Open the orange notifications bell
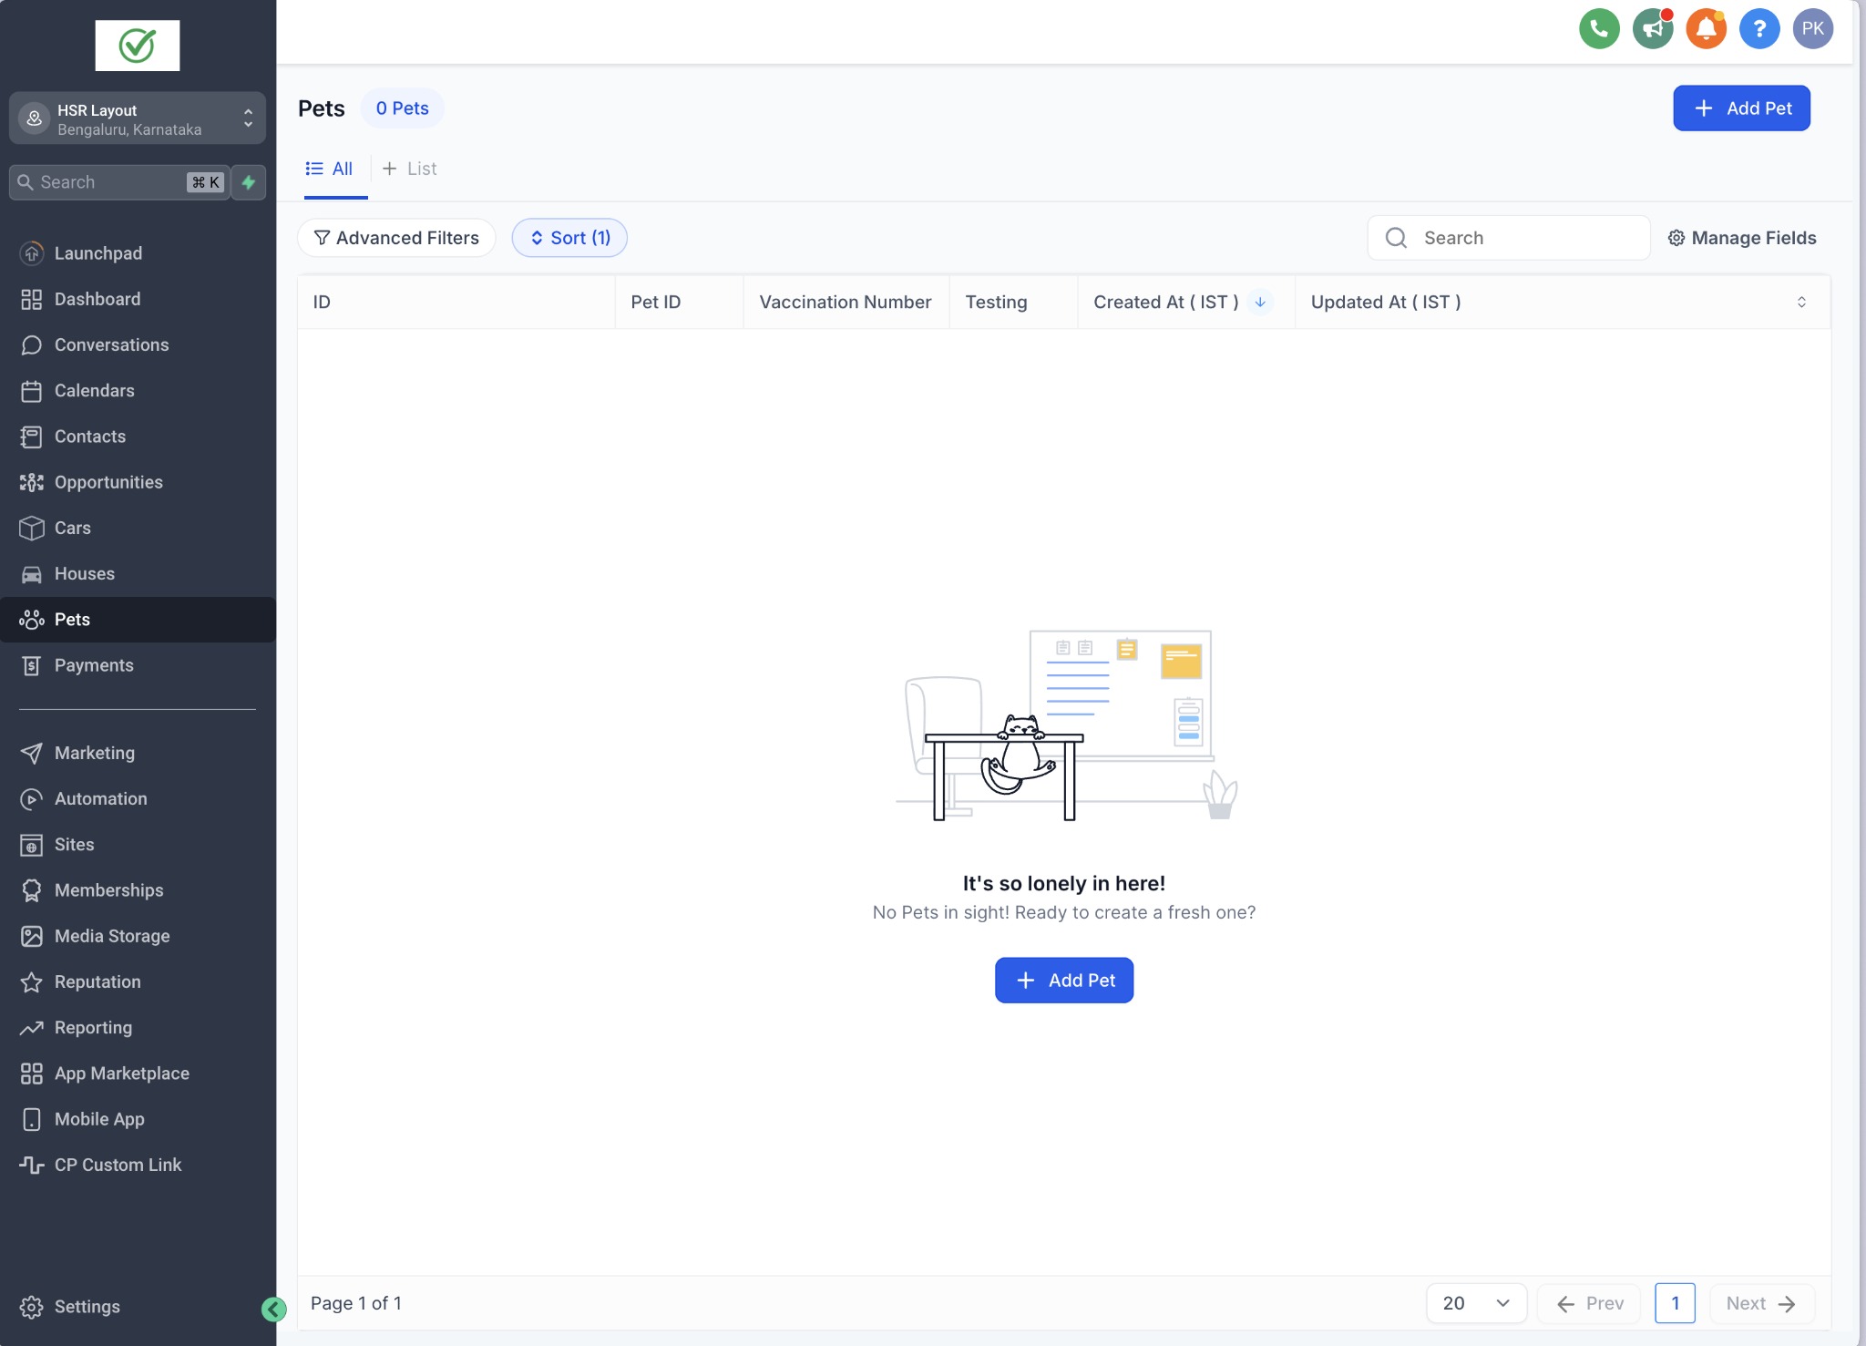This screenshot has width=1866, height=1346. pos(1706,29)
